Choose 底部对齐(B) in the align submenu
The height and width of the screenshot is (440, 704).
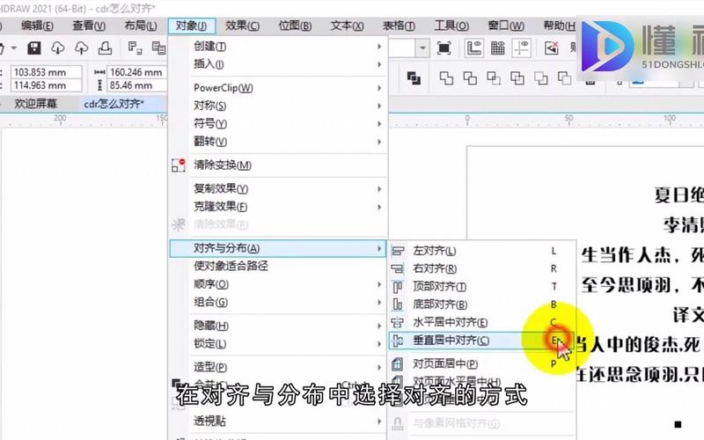point(481,304)
